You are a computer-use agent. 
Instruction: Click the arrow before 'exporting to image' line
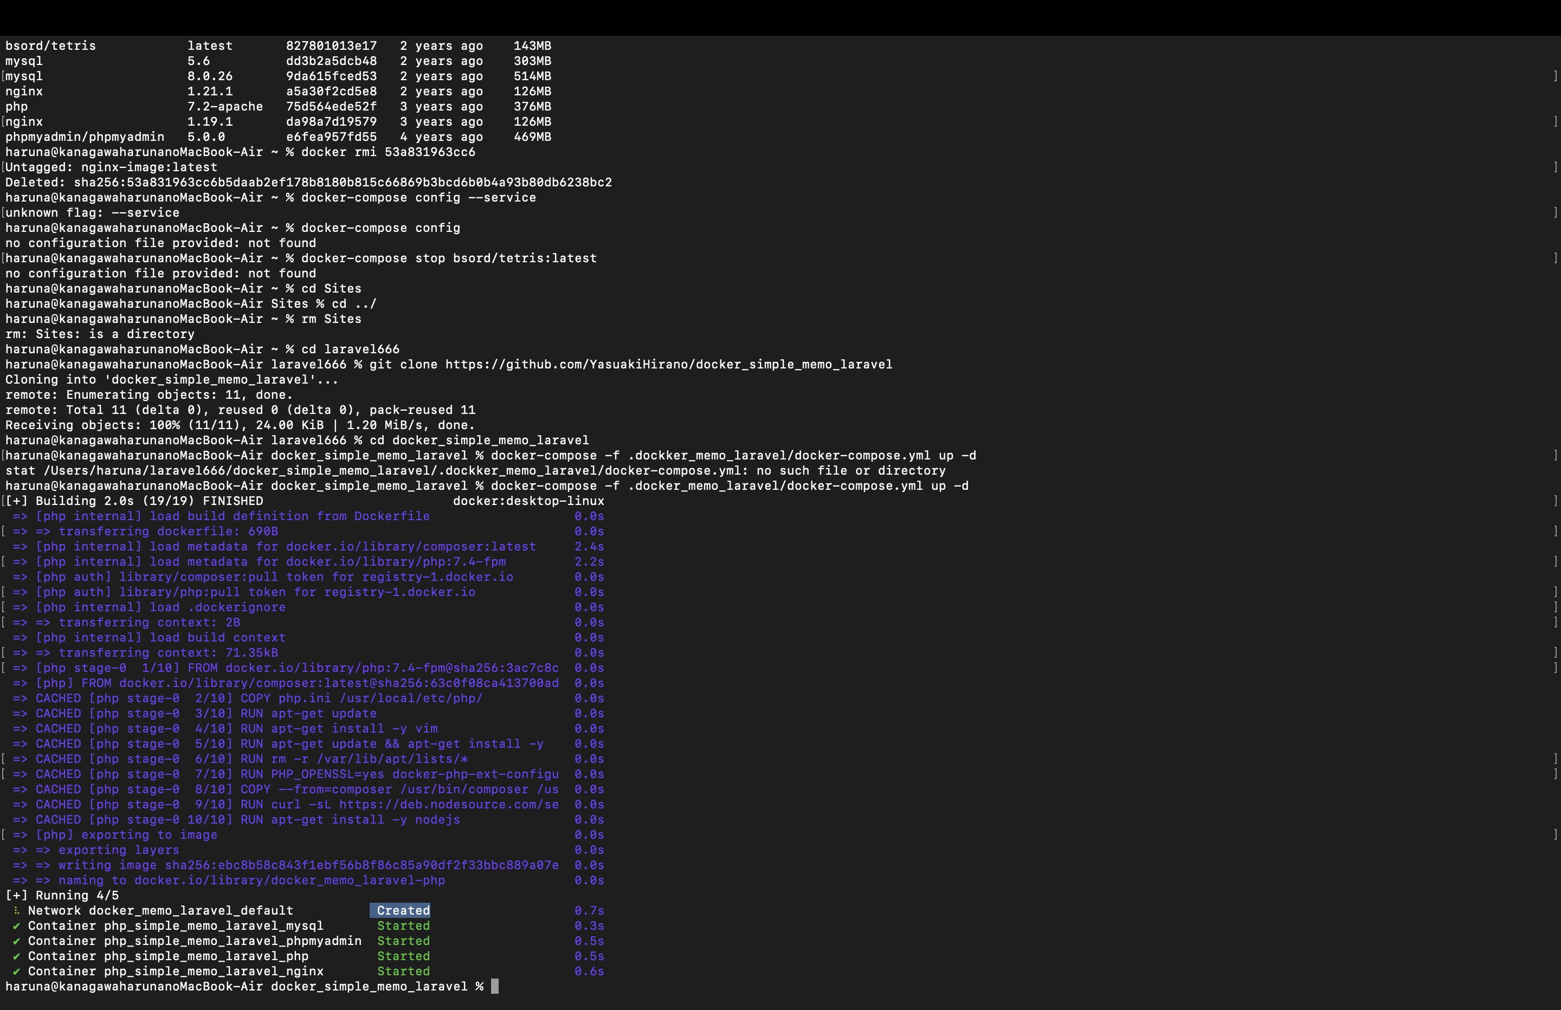point(21,835)
